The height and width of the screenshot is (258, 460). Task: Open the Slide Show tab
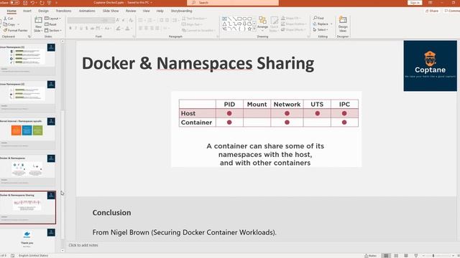click(x=111, y=11)
